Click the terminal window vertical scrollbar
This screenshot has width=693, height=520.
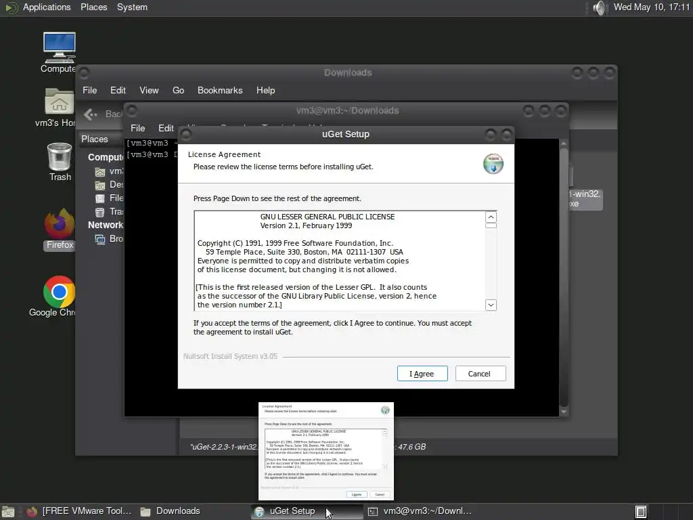(x=564, y=278)
